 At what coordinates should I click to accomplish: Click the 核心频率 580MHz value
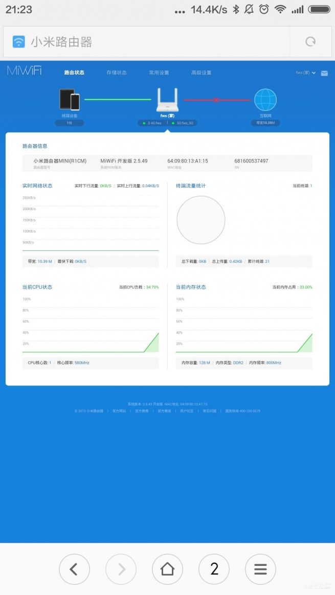(82, 363)
